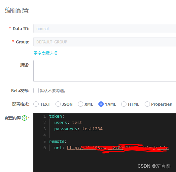This screenshot has height=172, width=176.
Task: Select the JSON format radio button
Action: tap(58, 104)
